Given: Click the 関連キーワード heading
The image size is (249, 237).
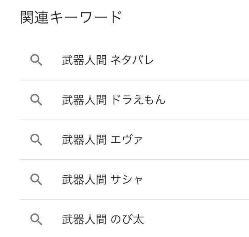Looking at the screenshot, I should point(71,17).
